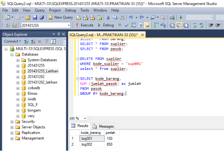Toggle IntelliSense Enabled
The width and height of the screenshot is (224, 151).
tap(147, 25)
